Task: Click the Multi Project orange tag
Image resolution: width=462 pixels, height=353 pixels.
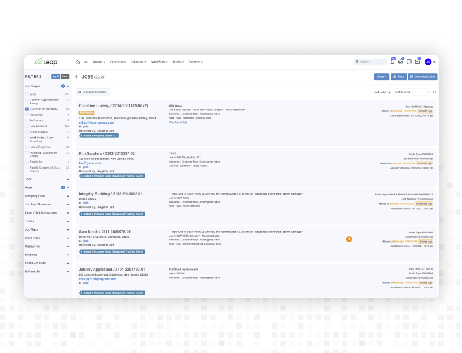Action: click(x=87, y=113)
